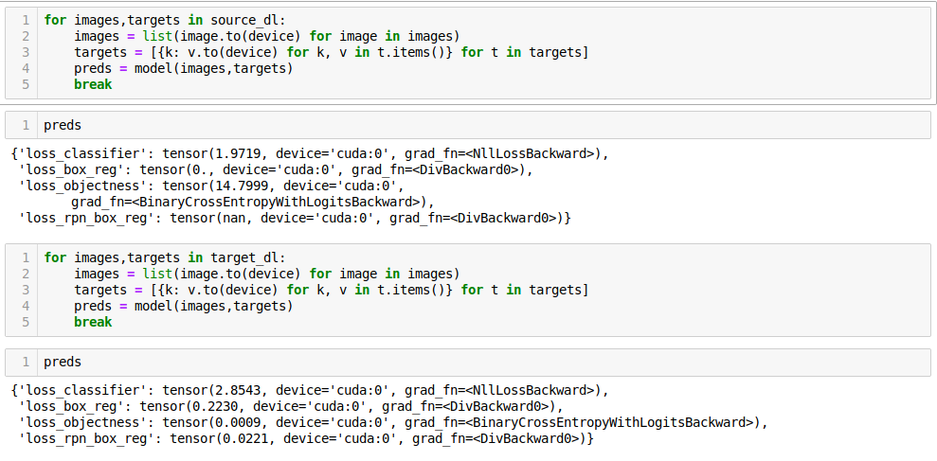This screenshot has height=461, width=937.
Task: Click the 'loss_objectness' tensor(0.0009) output line
Action: [392, 423]
